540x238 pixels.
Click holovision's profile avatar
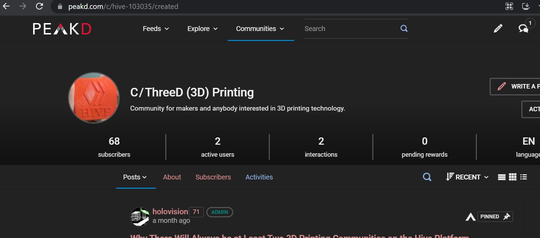(x=140, y=217)
